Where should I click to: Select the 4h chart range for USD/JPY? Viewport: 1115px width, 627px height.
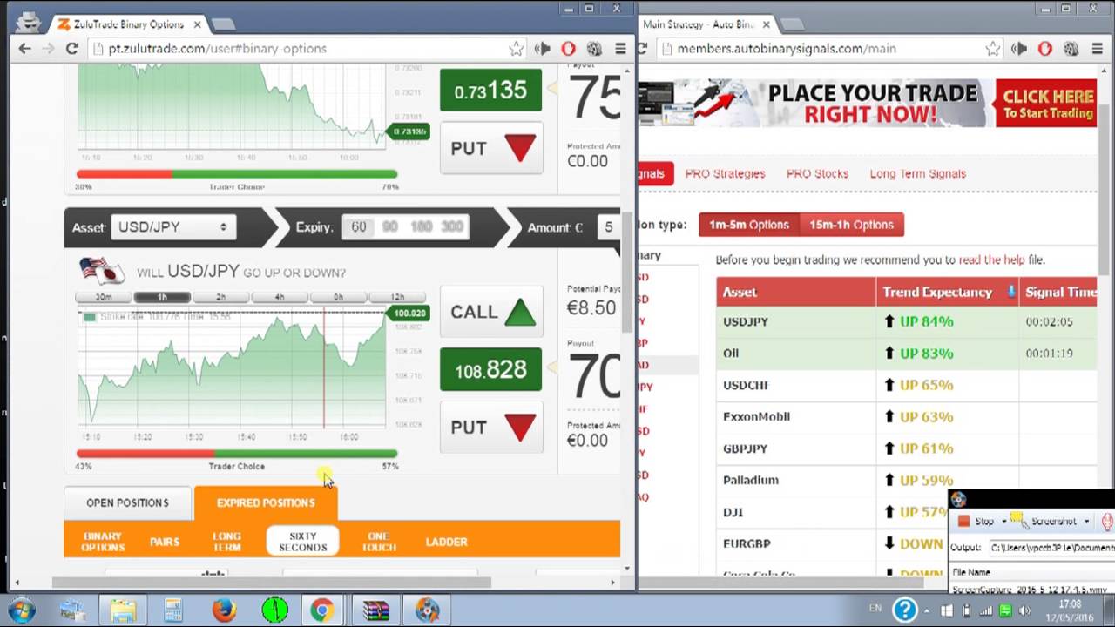pyautogui.click(x=279, y=297)
